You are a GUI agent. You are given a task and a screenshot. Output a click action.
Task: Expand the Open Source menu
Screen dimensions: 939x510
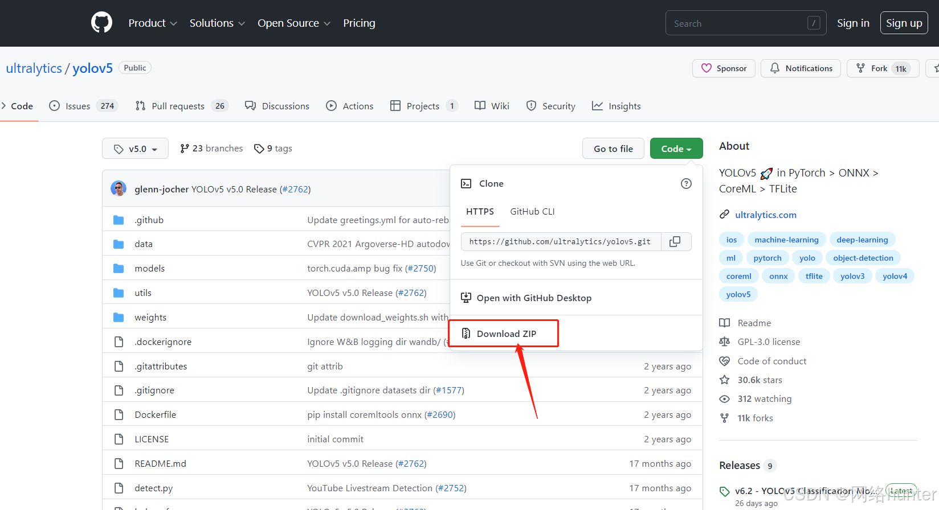294,23
